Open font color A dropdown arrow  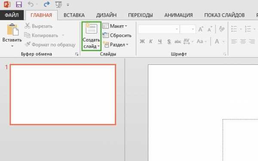224,42
